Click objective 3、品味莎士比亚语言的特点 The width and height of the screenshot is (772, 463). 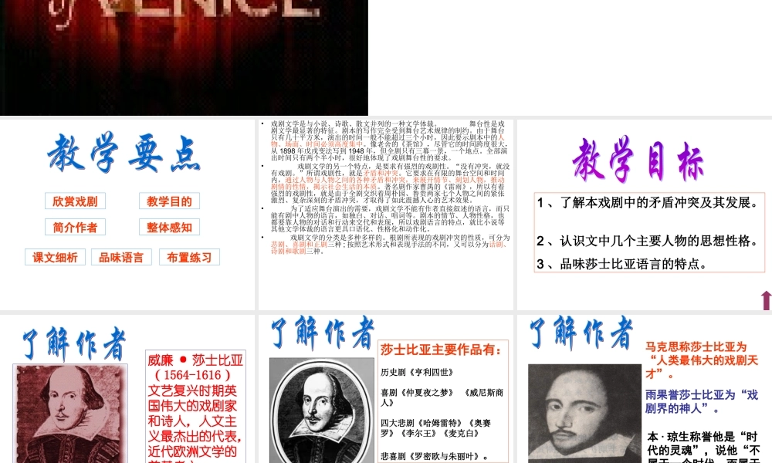(x=622, y=264)
